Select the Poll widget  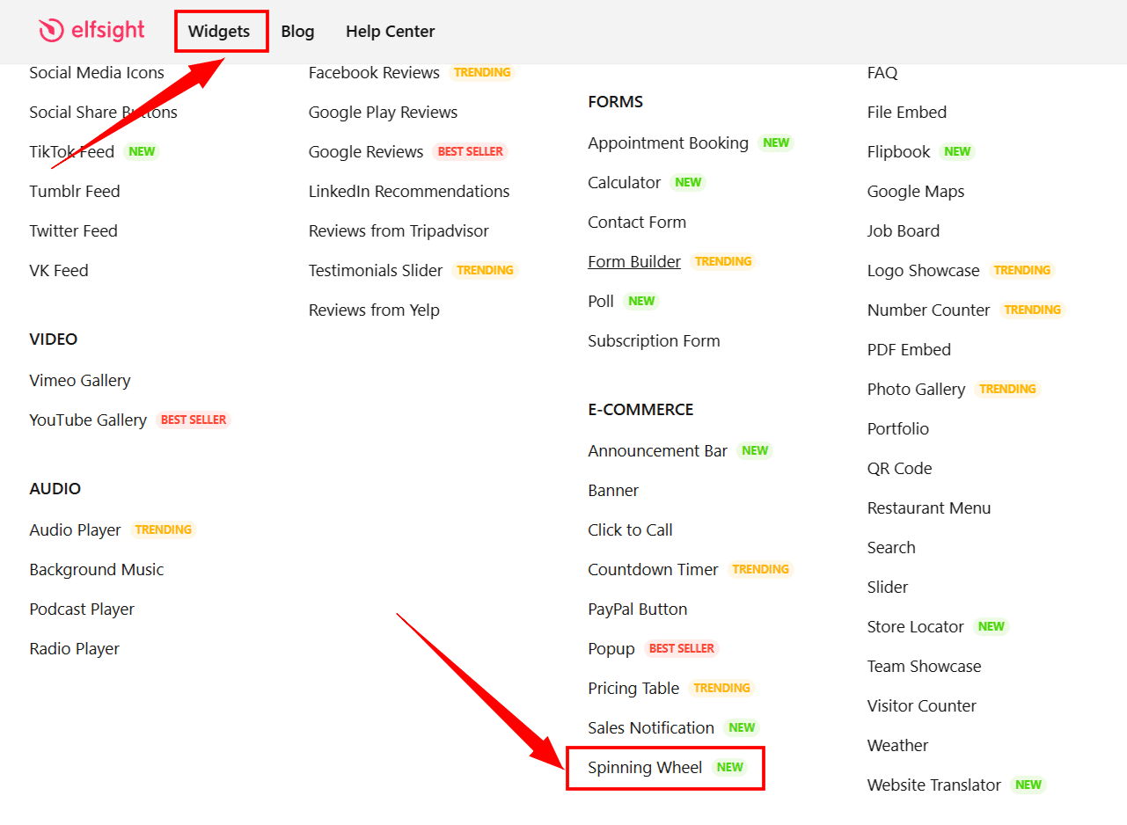click(x=601, y=302)
